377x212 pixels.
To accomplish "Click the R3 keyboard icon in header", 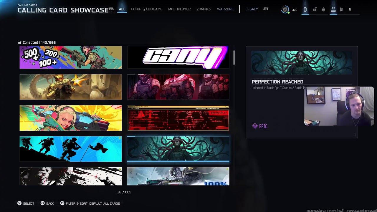I will [333, 9].
